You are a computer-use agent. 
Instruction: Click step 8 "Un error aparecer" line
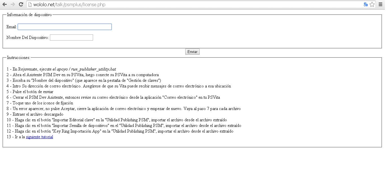coord(124,109)
